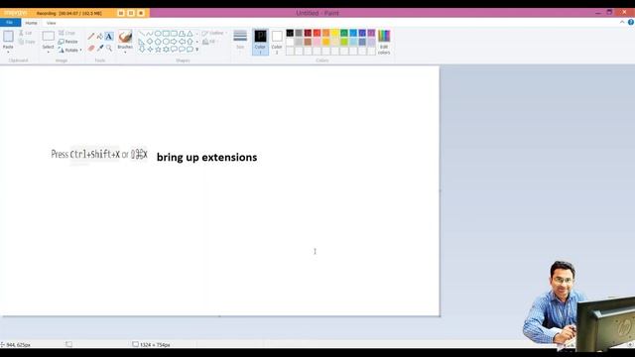Pick the red color swatch
Viewport: 635px width, 357px height.
click(x=317, y=33)
